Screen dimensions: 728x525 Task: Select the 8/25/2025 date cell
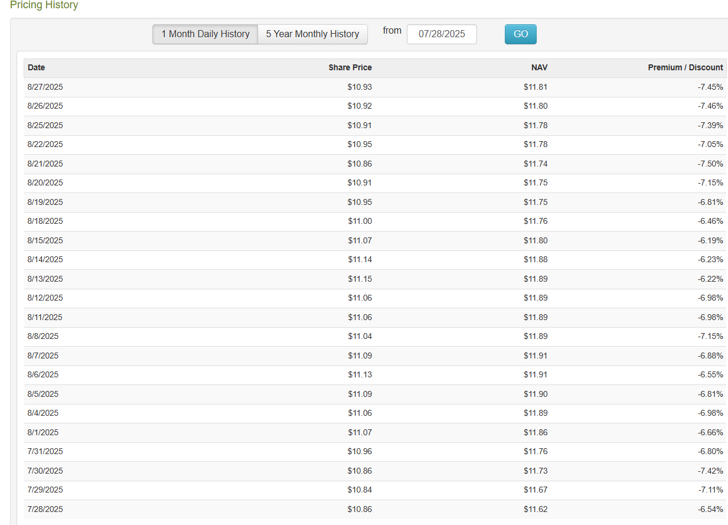coord(45,125)
